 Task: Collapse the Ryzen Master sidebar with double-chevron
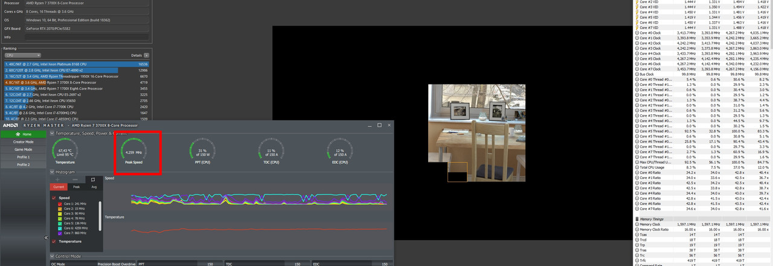pyautogui.click(x=47, y=238)
